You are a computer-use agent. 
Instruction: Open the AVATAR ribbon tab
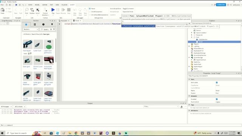point(45,5)
